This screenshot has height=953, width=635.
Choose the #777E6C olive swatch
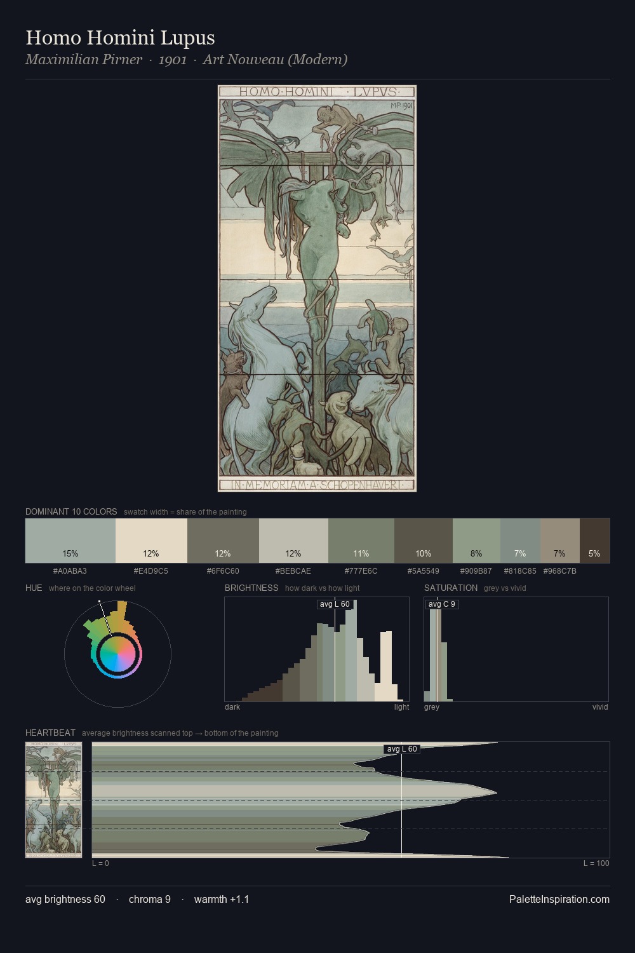[x=361, y=541]
